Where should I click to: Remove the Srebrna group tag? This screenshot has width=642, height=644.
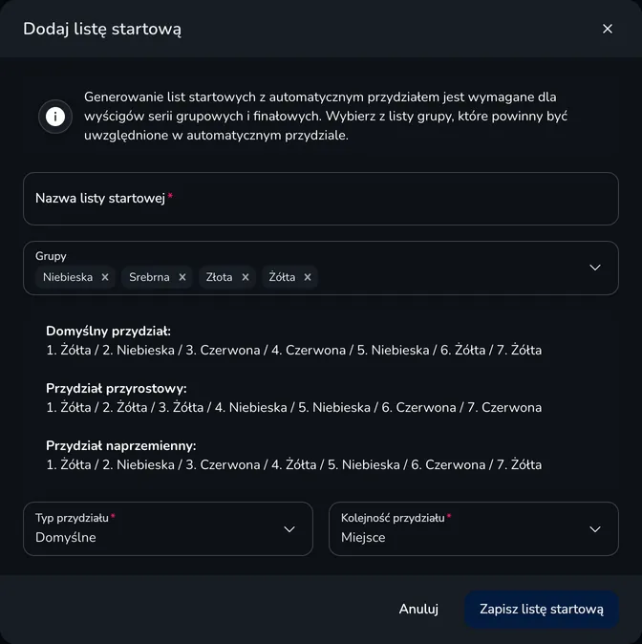click(x=182, y=277)
